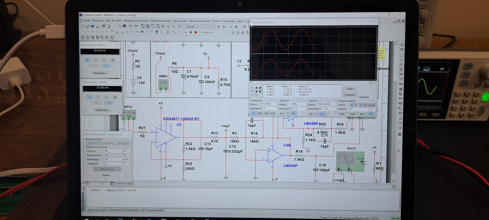This screenshot has width=489, height=220.
Task: Paste from clipboard in toolbar
Action: click(125, 26)
